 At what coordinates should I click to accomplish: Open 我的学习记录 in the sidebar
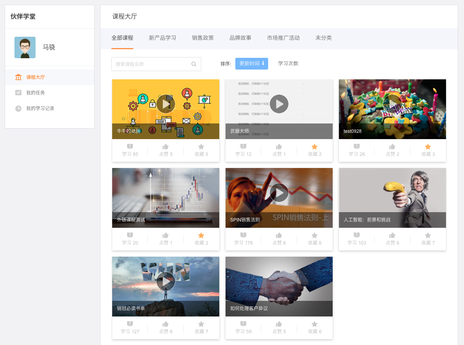coord(50,108)
